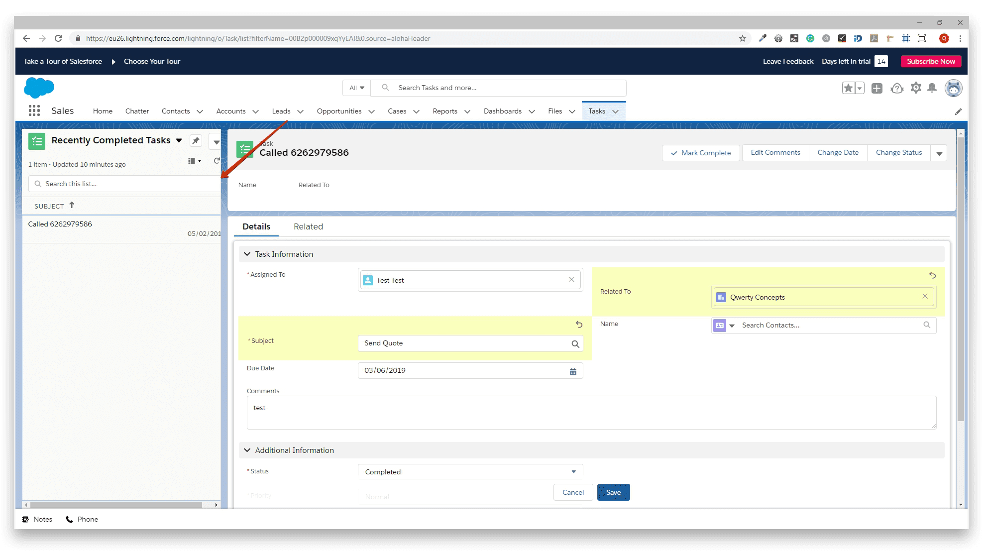Open the Notifications bell
The width and height of the screenshot is (983, 551).
932,88
